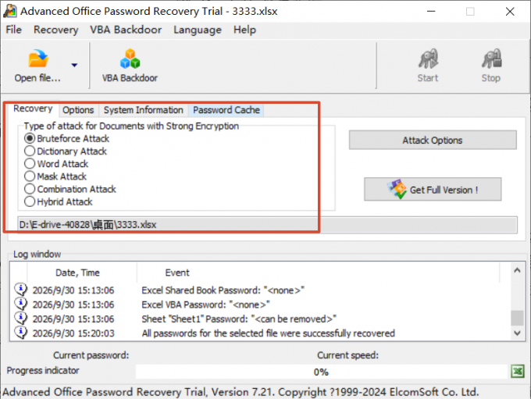Click the "Excel Shared Book Password" log entry
531x399 pixels.
[223, 290]
